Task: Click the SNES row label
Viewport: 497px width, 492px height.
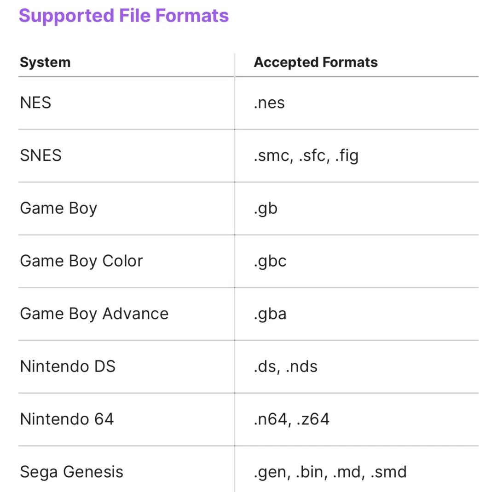Action: pos(40,155)
